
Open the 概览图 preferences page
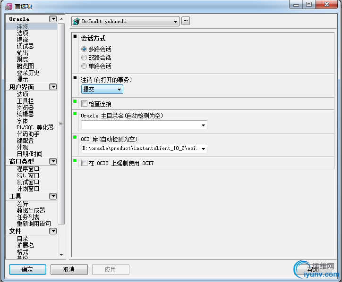tap(26, 66)
